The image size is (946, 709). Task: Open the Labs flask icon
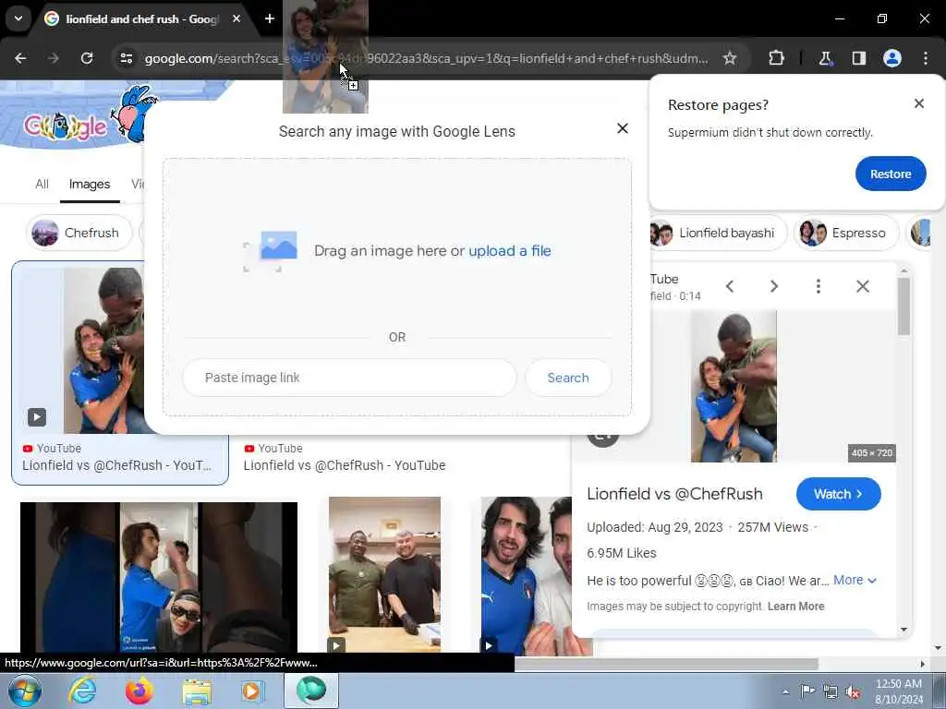[825, 58]
